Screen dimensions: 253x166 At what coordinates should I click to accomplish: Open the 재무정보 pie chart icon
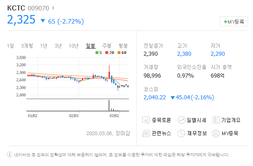coord(181,133)
